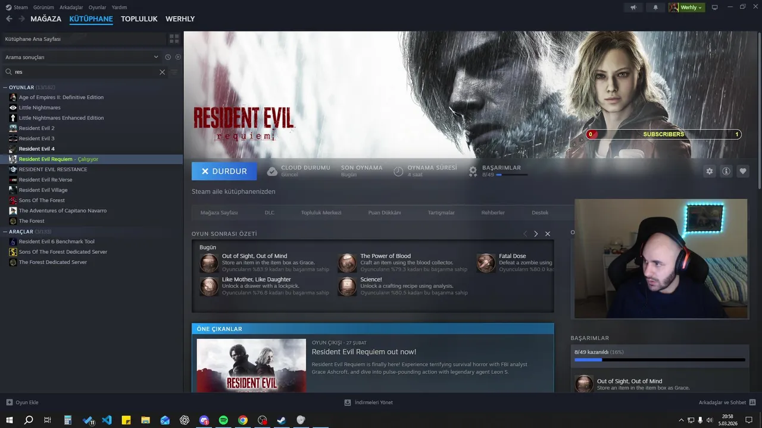Open the DLC tab
Viewport: 762px width, 428px height.
pyautogui.click(x=270, y=212)
